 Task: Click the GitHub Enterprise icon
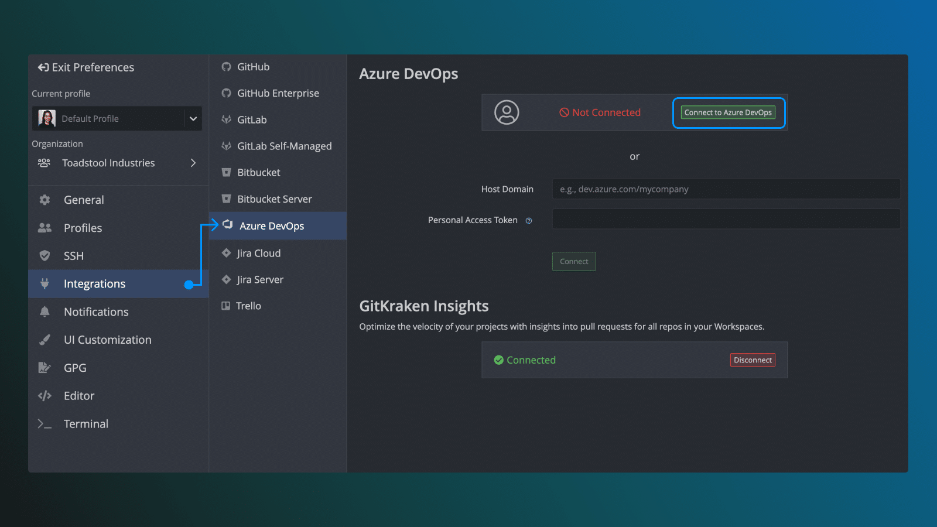(x=226, y=93)
